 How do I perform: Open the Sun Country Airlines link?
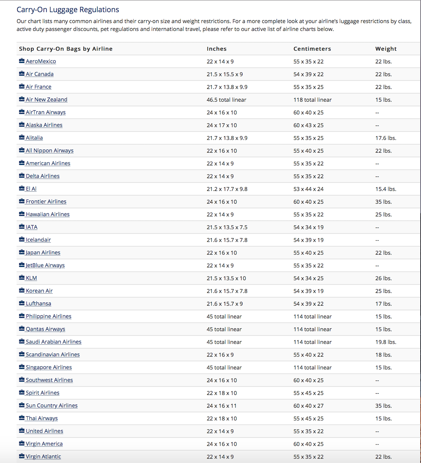pos(51,405)
